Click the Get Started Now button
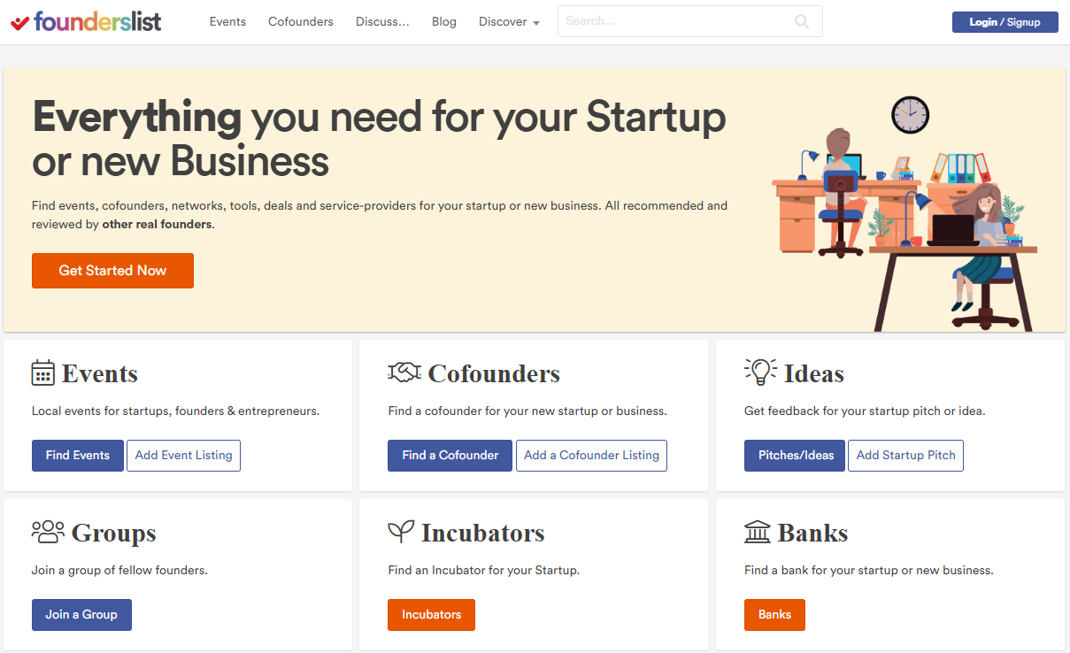The image size is (1070, 653). 112,271
